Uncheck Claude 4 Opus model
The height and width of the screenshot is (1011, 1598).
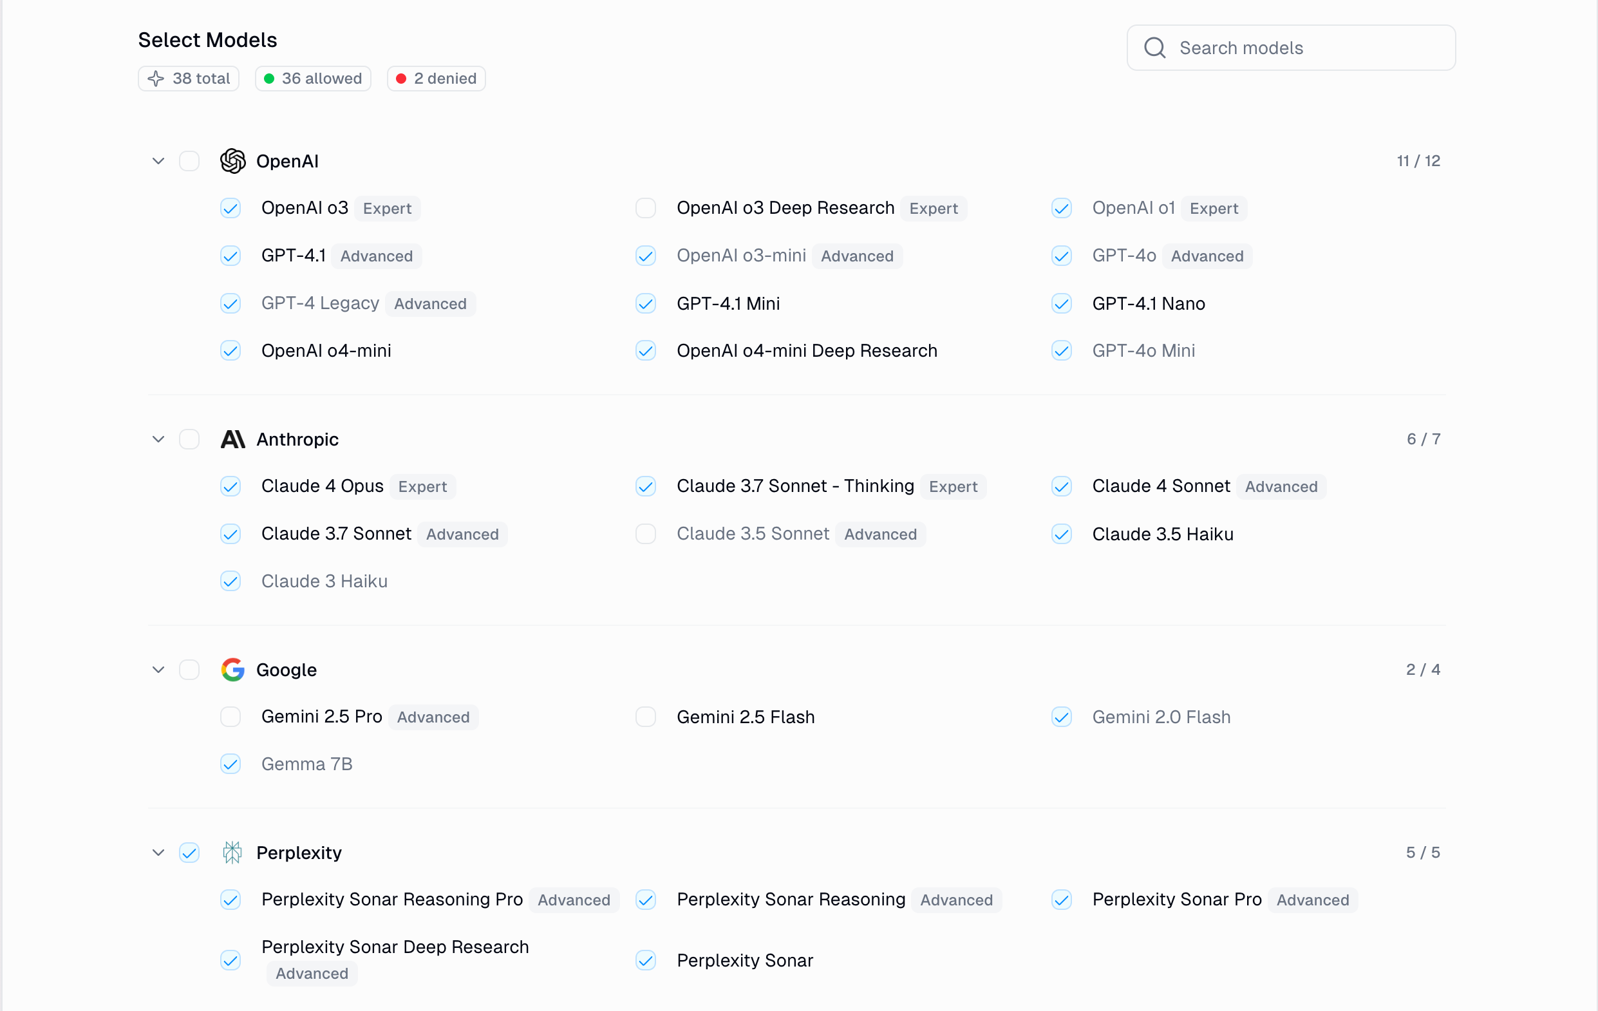point(230,487)
